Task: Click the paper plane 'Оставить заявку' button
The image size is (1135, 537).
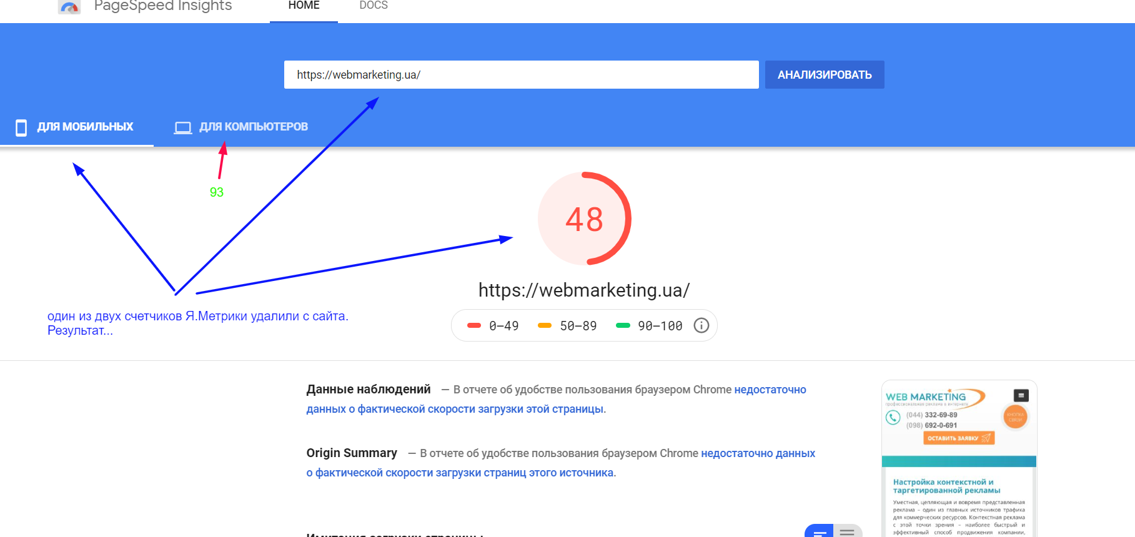Action: [958, 438]
